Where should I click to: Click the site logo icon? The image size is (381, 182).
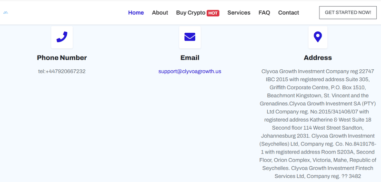tap(6, 13)
